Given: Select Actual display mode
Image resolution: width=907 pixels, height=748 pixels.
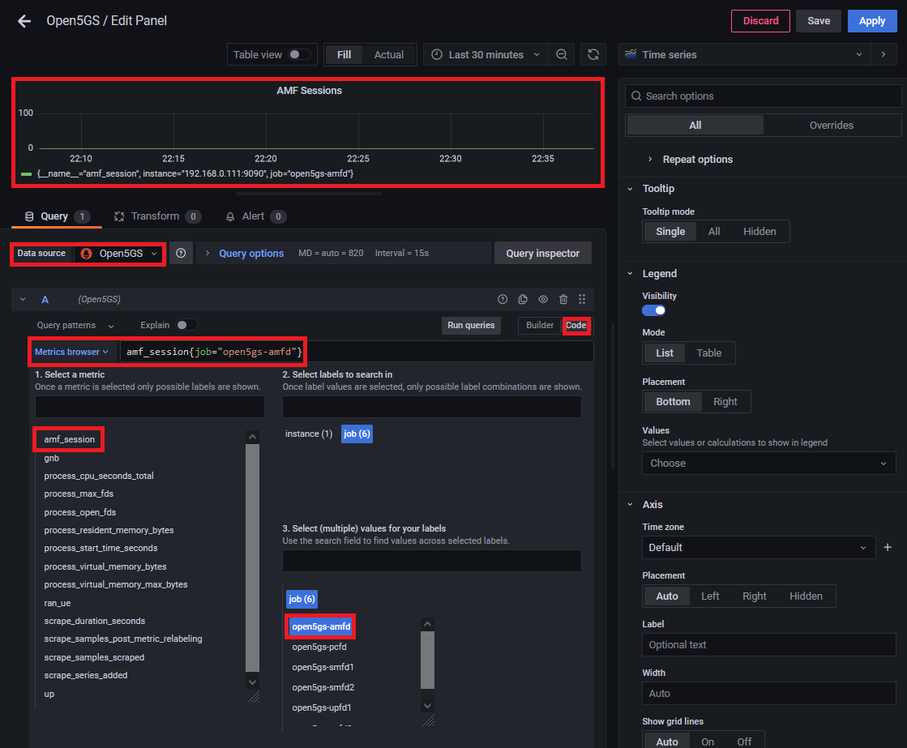Looking at the screenshot, I should pos(389,54).
